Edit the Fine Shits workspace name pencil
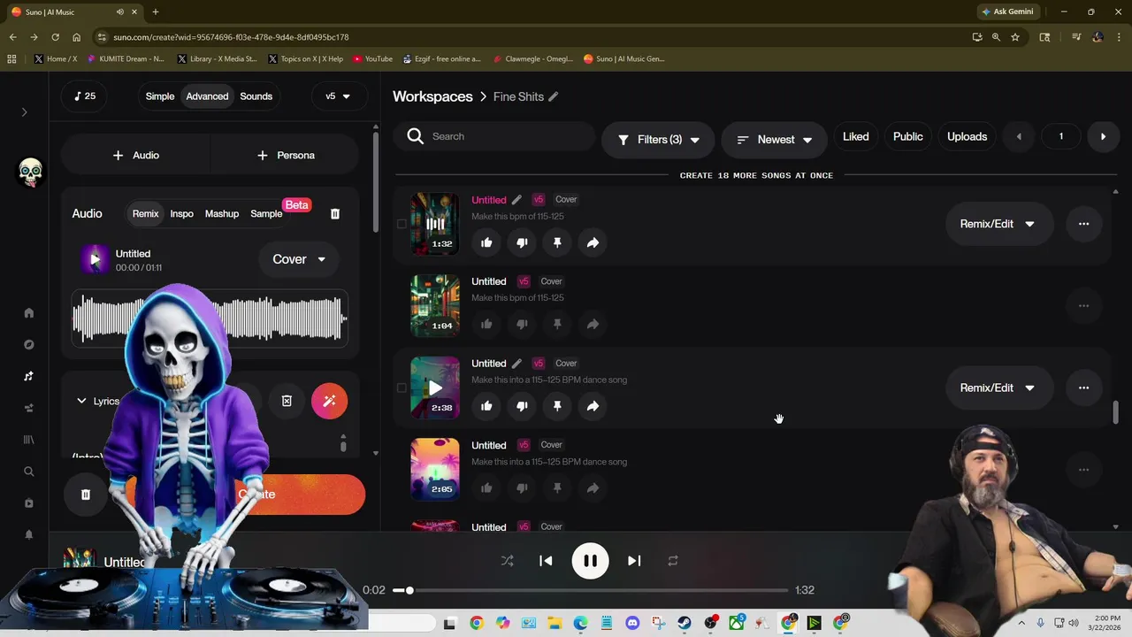The width and height of the screenshot is (1132, 637). tap(554, 96)
